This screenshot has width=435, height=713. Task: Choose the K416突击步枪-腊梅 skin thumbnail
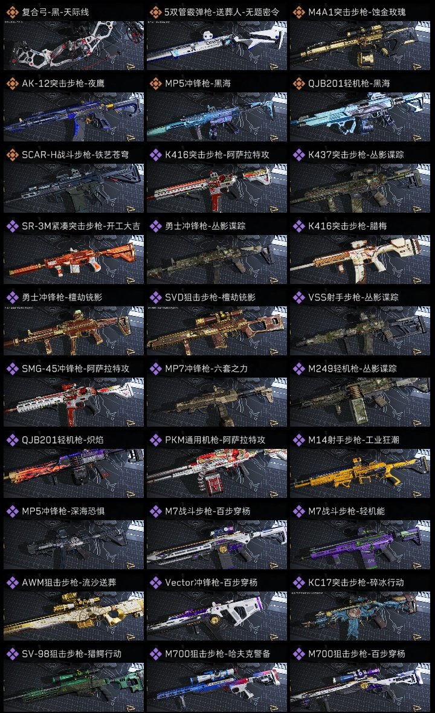(360, 259)
